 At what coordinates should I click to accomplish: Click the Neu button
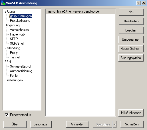point(131,12)
